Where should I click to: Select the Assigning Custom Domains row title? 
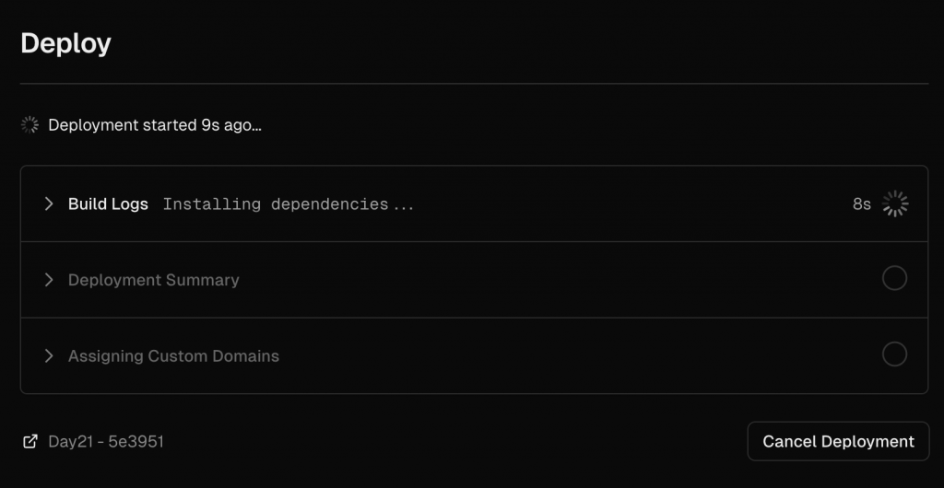tap(173, 355)
